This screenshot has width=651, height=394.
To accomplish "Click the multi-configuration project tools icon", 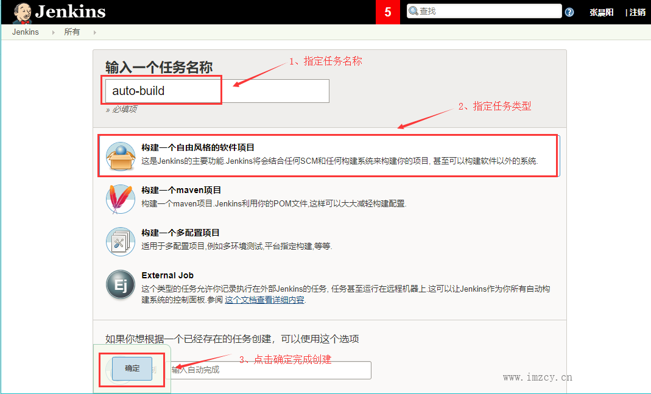I will pyautogui.click(x=120, y=242).
